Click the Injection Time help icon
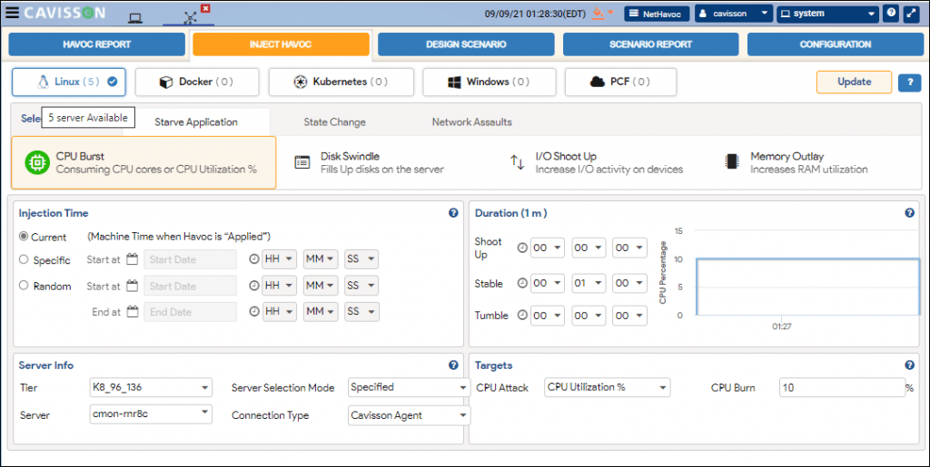 pos(453,213)
